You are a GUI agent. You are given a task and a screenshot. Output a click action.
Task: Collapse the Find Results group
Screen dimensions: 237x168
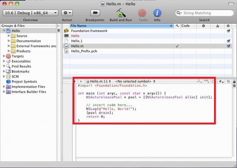pos(4,66)
